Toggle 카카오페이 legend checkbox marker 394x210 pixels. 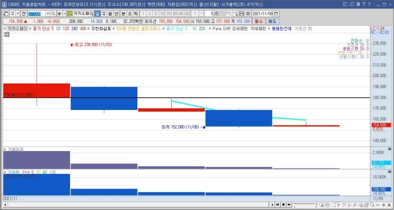click(5, 28)
